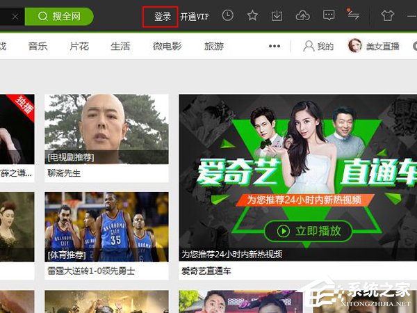Click the 爱奇艺直通车 caption text

click(206, 271)
